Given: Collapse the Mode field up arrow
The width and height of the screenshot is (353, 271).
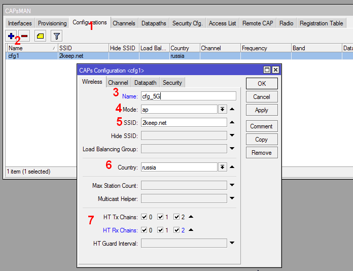Looking at the screenshot, I should point(232,109).
